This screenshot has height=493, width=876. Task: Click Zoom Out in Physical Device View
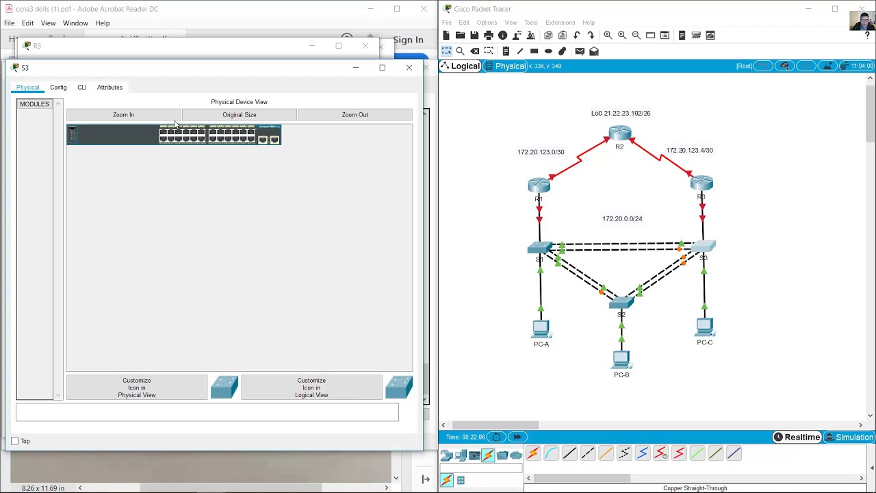coord(355,115)
